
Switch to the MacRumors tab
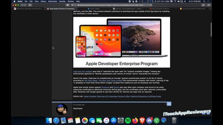coord(28,9)
